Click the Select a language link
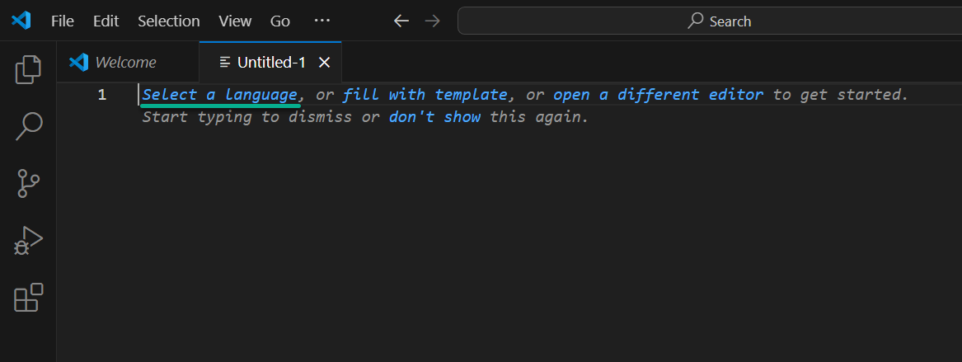 [x=220, y=95]
